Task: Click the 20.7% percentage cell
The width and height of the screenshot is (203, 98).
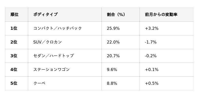Action: pos(121,56)
